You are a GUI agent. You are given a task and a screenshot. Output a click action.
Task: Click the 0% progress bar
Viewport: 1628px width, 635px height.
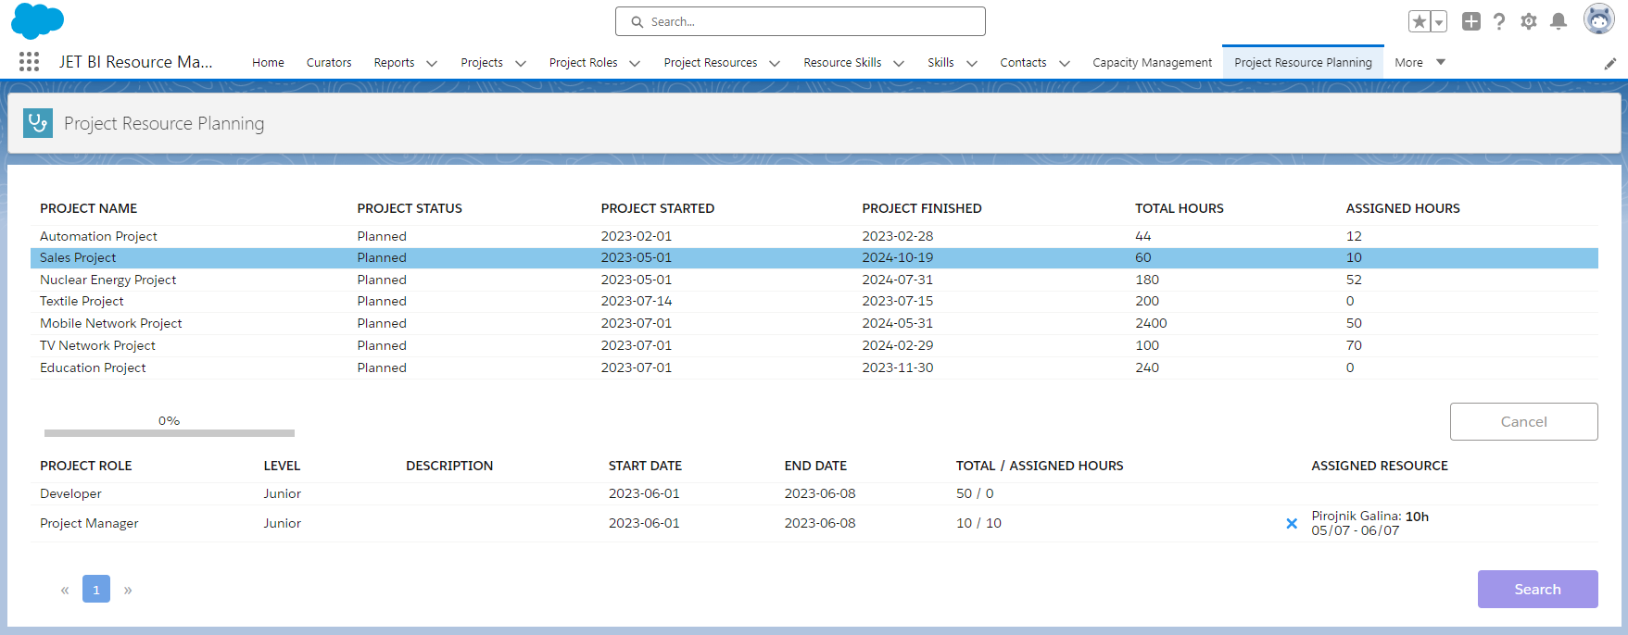tap(170, 432)
